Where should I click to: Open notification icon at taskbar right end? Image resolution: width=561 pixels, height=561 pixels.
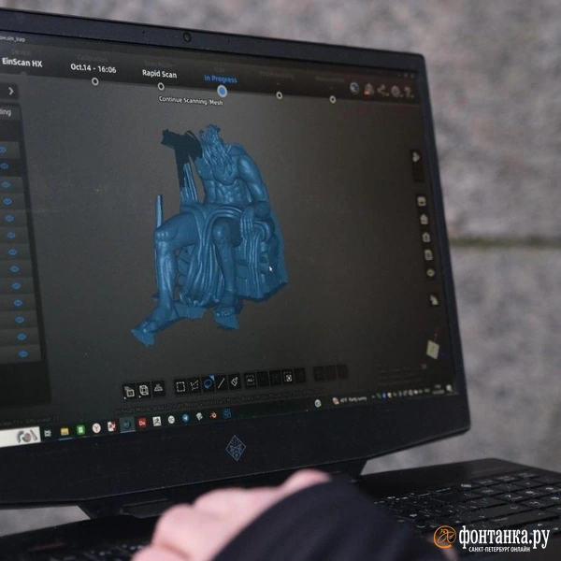click(x=450, y=388)
